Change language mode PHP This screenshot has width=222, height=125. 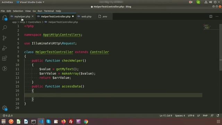(205, 116)
